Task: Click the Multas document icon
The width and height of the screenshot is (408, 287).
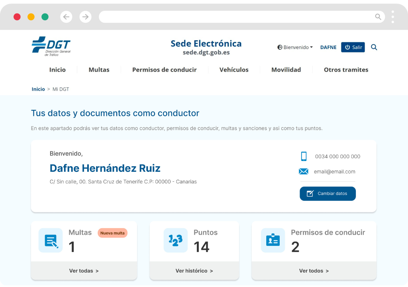Action: pos(51,240)
